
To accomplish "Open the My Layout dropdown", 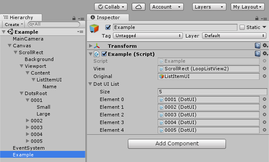I will click(x=248, y=7).
